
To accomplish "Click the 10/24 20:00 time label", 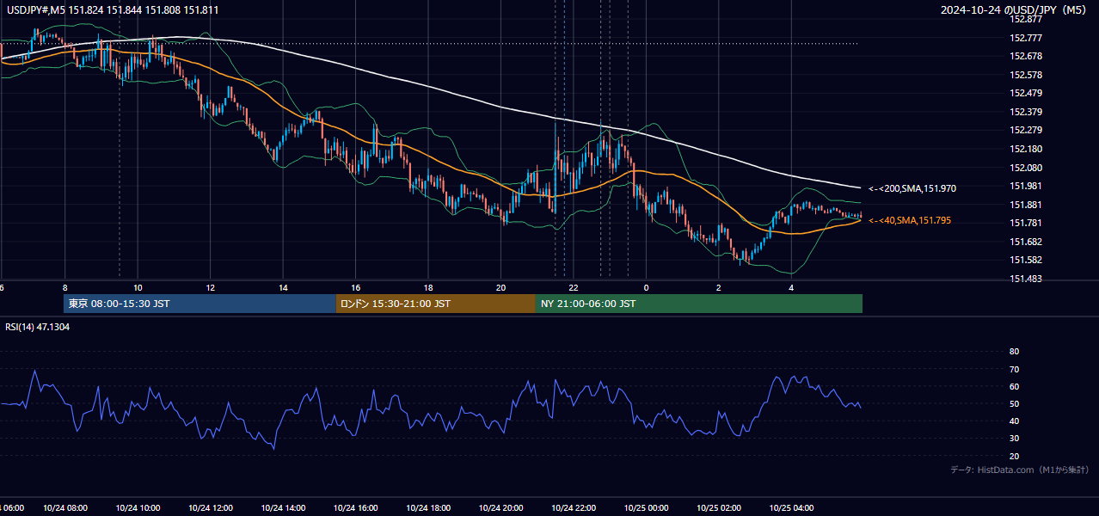I will [500, 507].
